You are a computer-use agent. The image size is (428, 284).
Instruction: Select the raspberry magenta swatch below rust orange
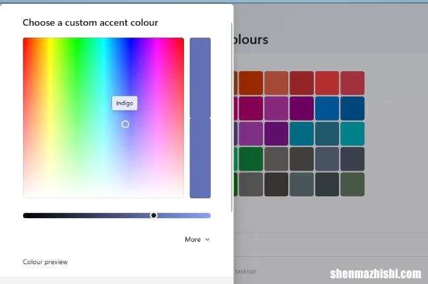[x=251, y=108]
